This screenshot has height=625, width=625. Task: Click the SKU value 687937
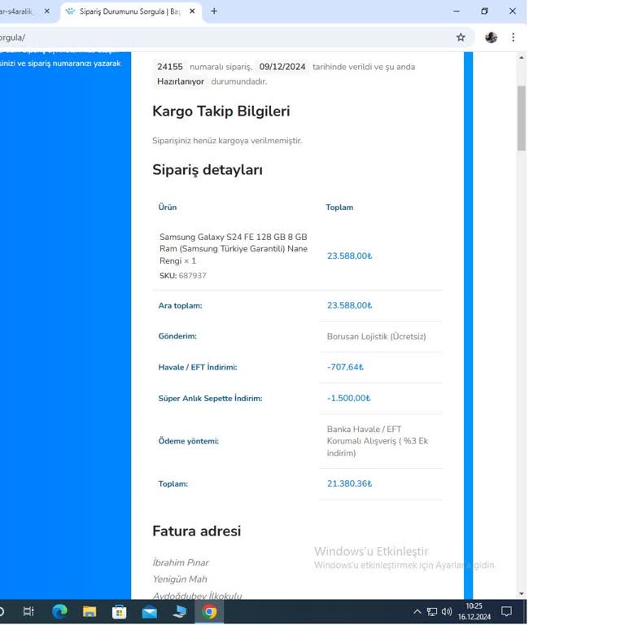click(192, 275)
